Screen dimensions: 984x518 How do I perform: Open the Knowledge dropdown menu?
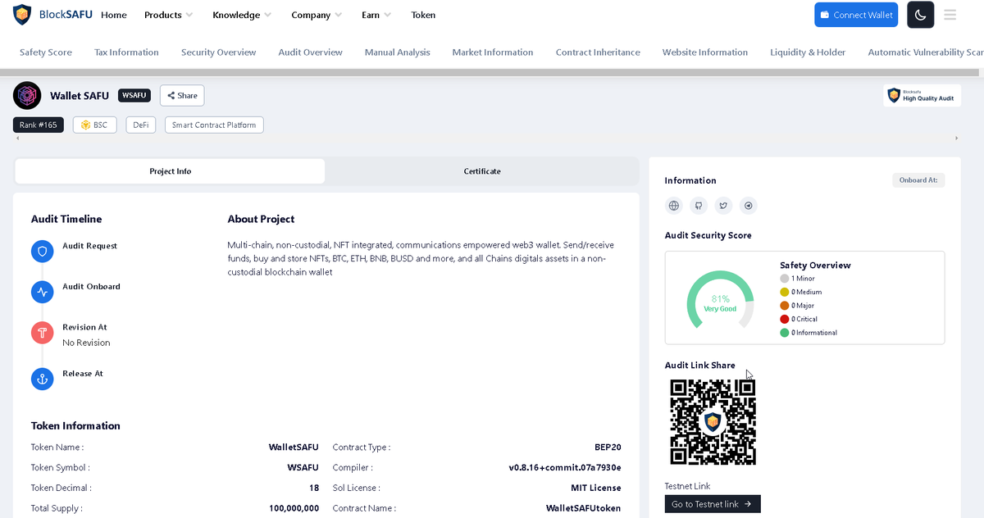pyautogui.click(x=237, y=15)
